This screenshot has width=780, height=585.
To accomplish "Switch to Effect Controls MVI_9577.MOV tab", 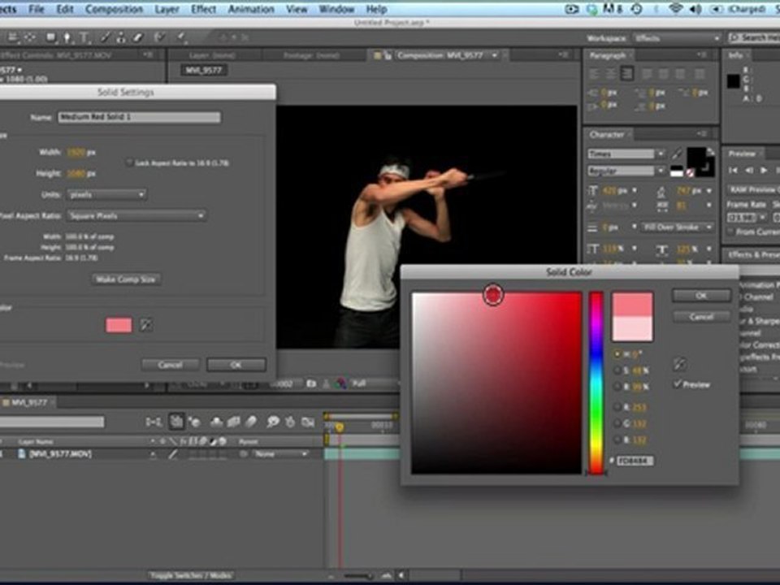I will click(x=56, y=55).
